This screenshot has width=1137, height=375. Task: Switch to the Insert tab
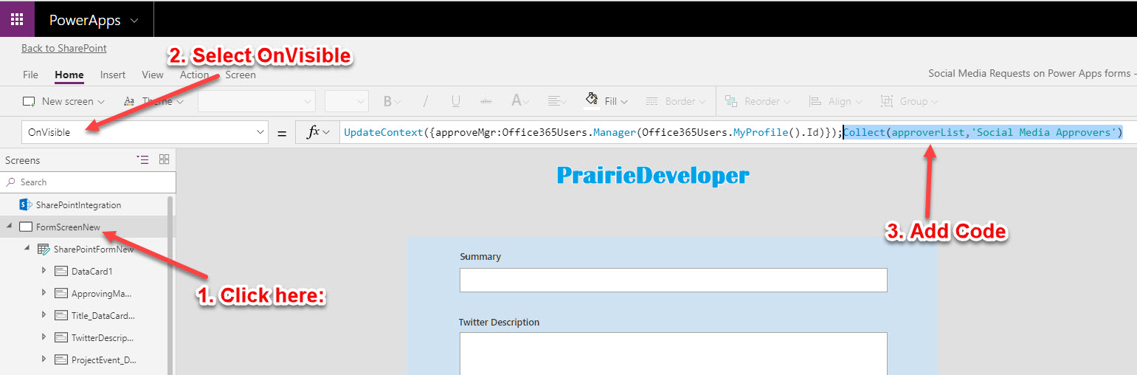[113, 75]
